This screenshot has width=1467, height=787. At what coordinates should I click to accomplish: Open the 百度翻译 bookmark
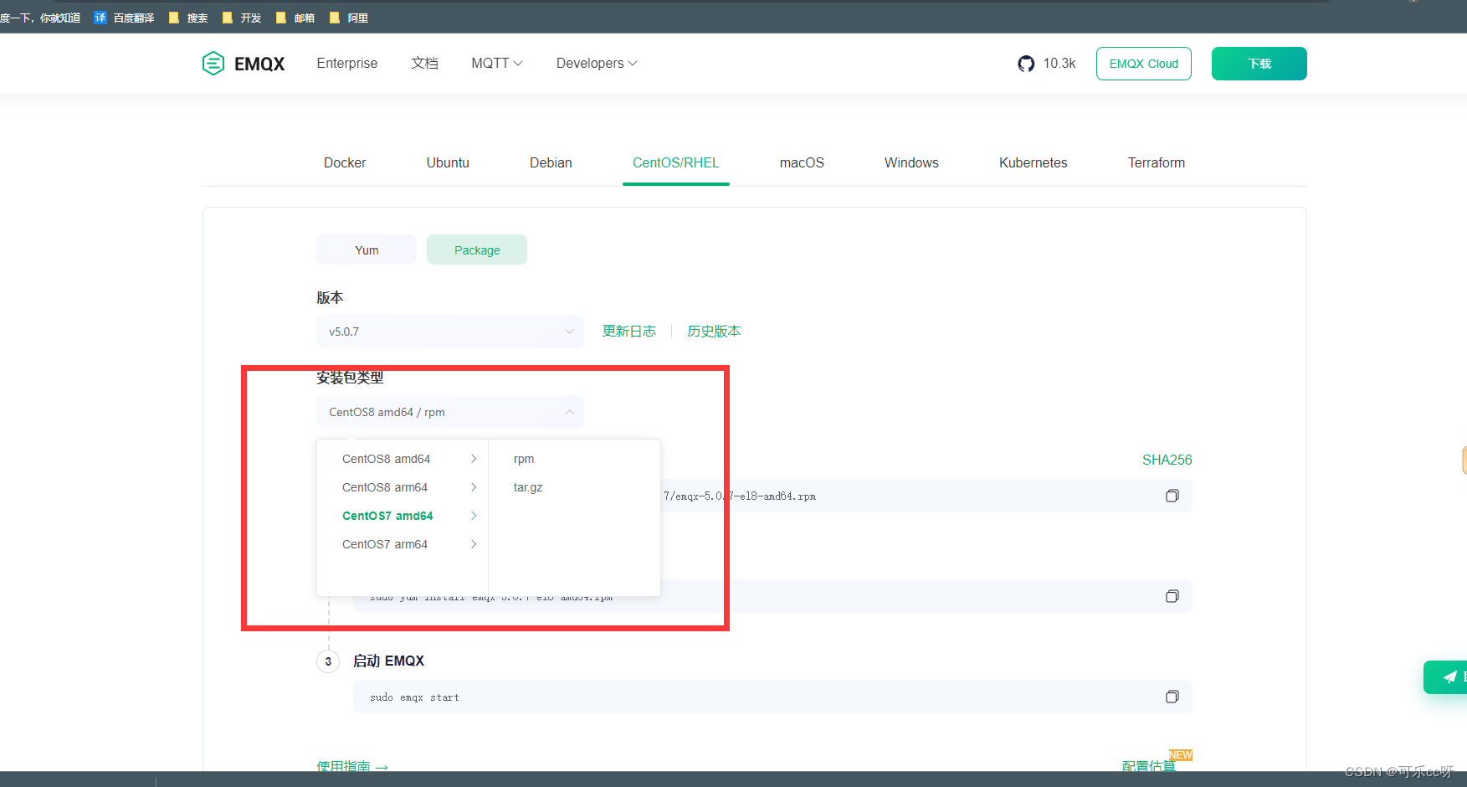[x=124, y=18]
